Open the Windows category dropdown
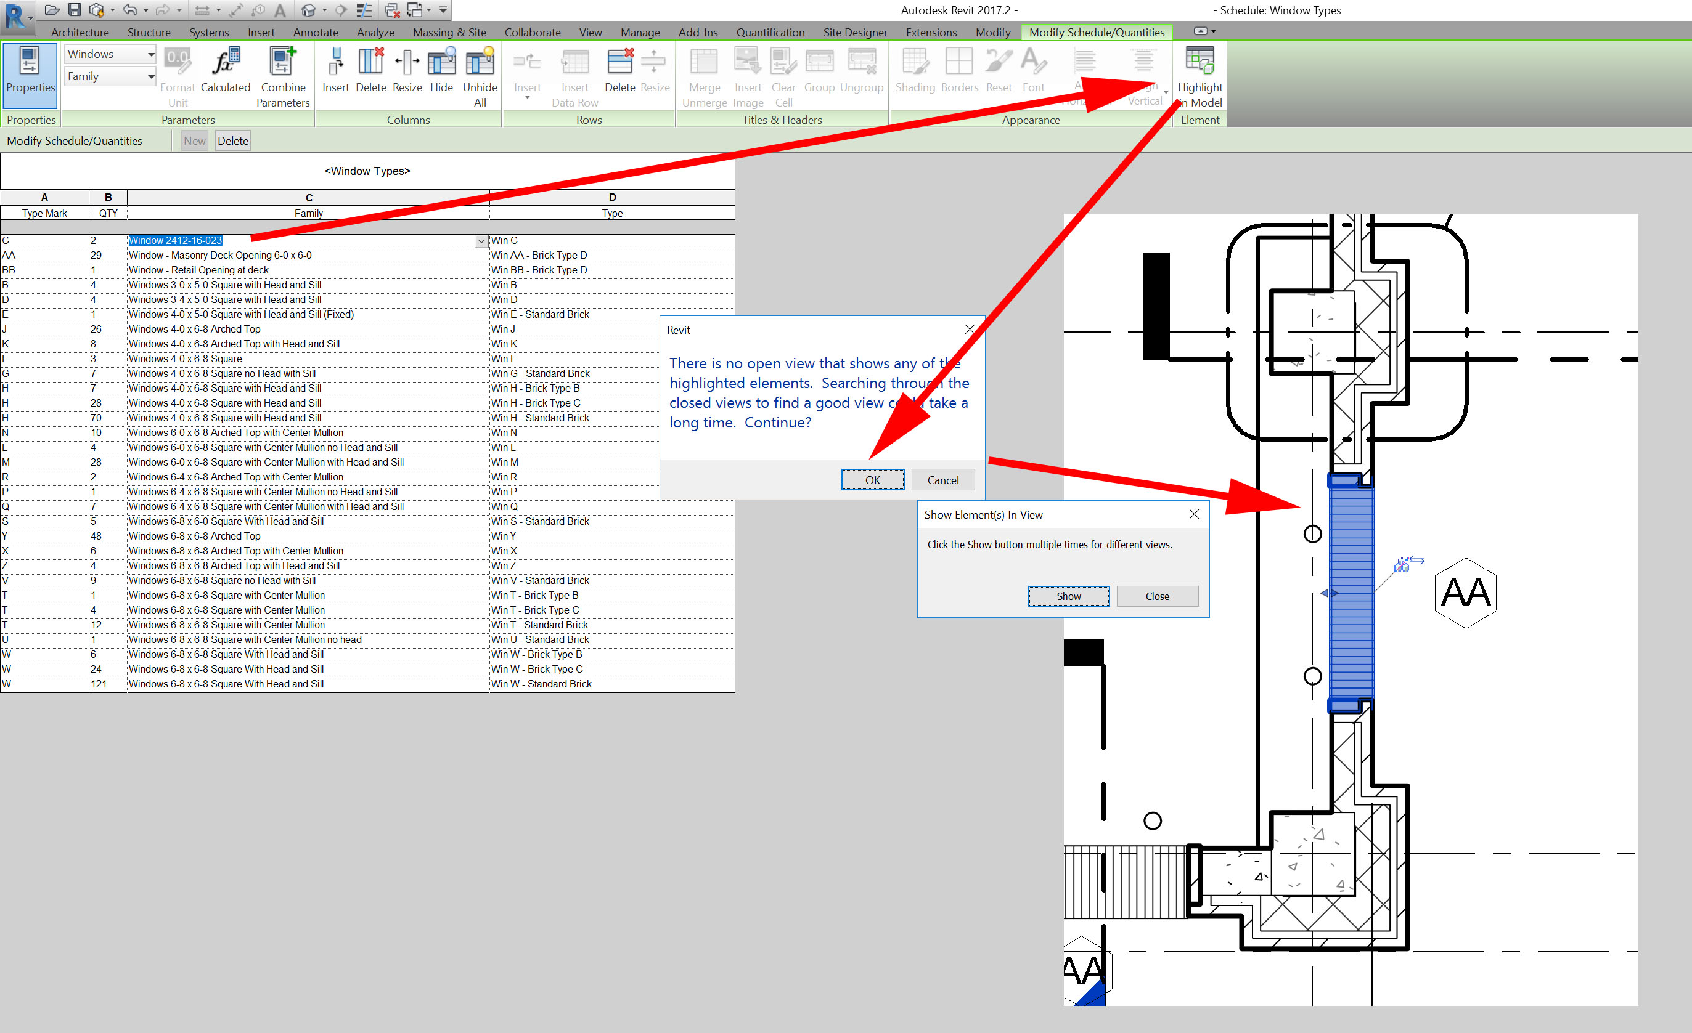This screenshot has width=1692, height=1033. click(x=150, y=54)
